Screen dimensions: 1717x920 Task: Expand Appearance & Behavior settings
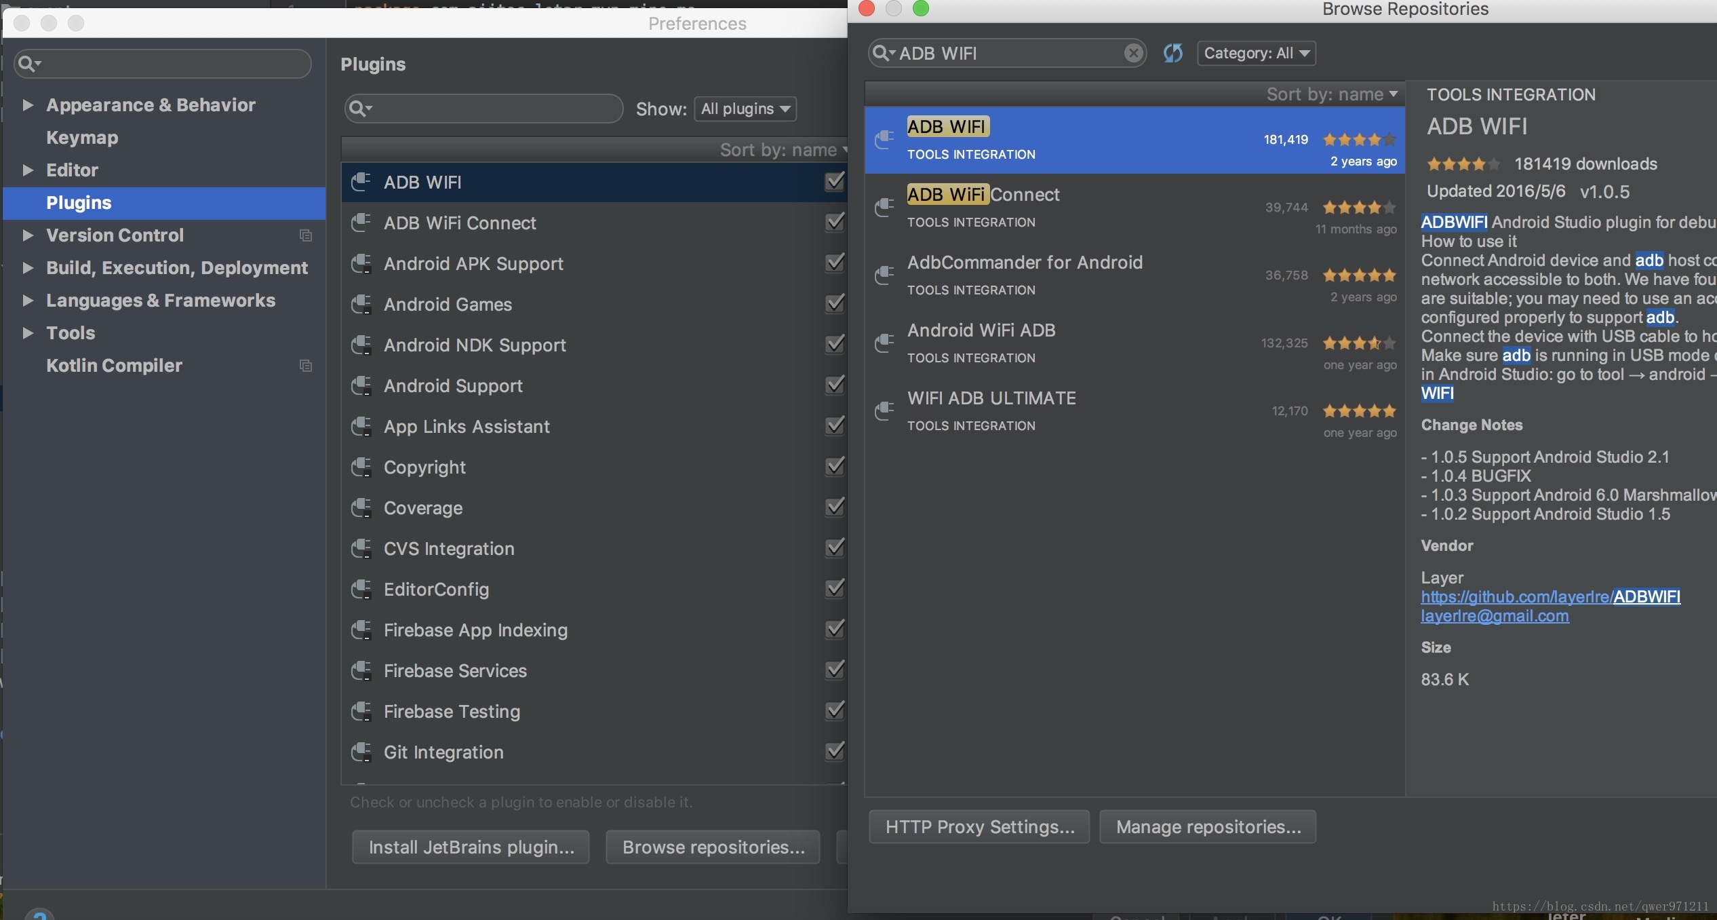(x=28, y=105)
